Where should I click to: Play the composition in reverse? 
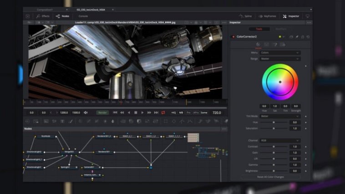(129, 112)
